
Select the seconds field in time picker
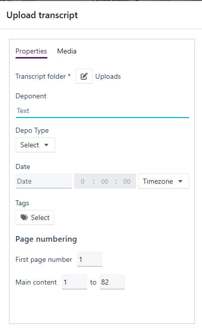[127, 181]
